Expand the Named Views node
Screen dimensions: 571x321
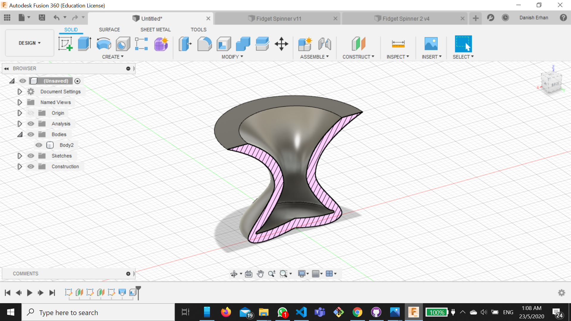tap(20, 102)
